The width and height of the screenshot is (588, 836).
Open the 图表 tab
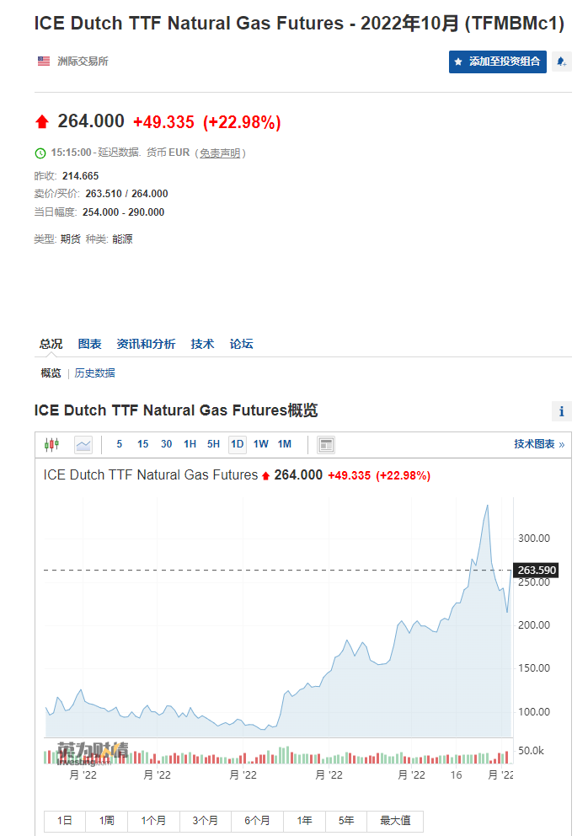pos(90,344)
